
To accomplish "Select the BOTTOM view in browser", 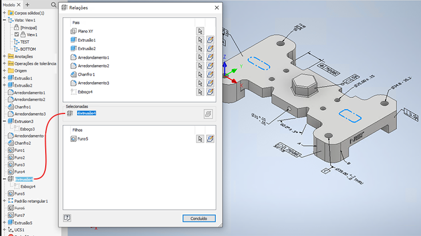I will [28, 49].
